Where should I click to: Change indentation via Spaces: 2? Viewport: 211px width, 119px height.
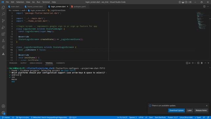click(133, 118)
